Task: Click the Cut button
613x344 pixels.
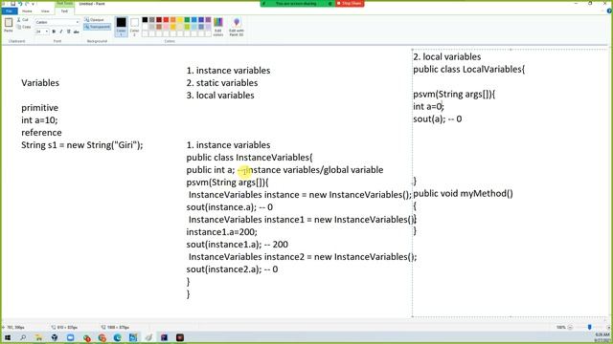Action: (23, 19)
